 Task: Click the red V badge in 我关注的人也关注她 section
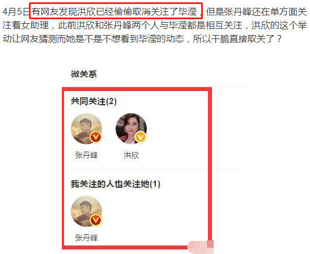(x=96, y=220)
